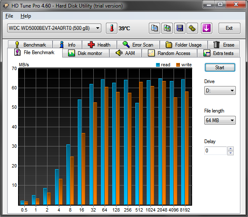Click the Exit button
The image size is (248, 217).
(x=229, y=28)
